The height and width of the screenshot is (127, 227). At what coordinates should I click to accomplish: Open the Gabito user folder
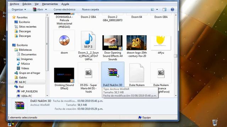point(21,78)
